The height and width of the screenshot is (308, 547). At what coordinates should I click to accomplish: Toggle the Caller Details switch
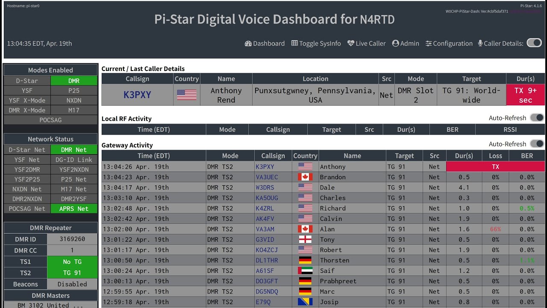click(x=534, y=42)
